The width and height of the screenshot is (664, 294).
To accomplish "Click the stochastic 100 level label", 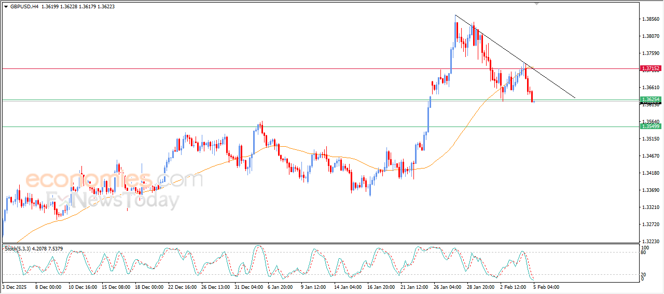I will click(x=645, y=248).
